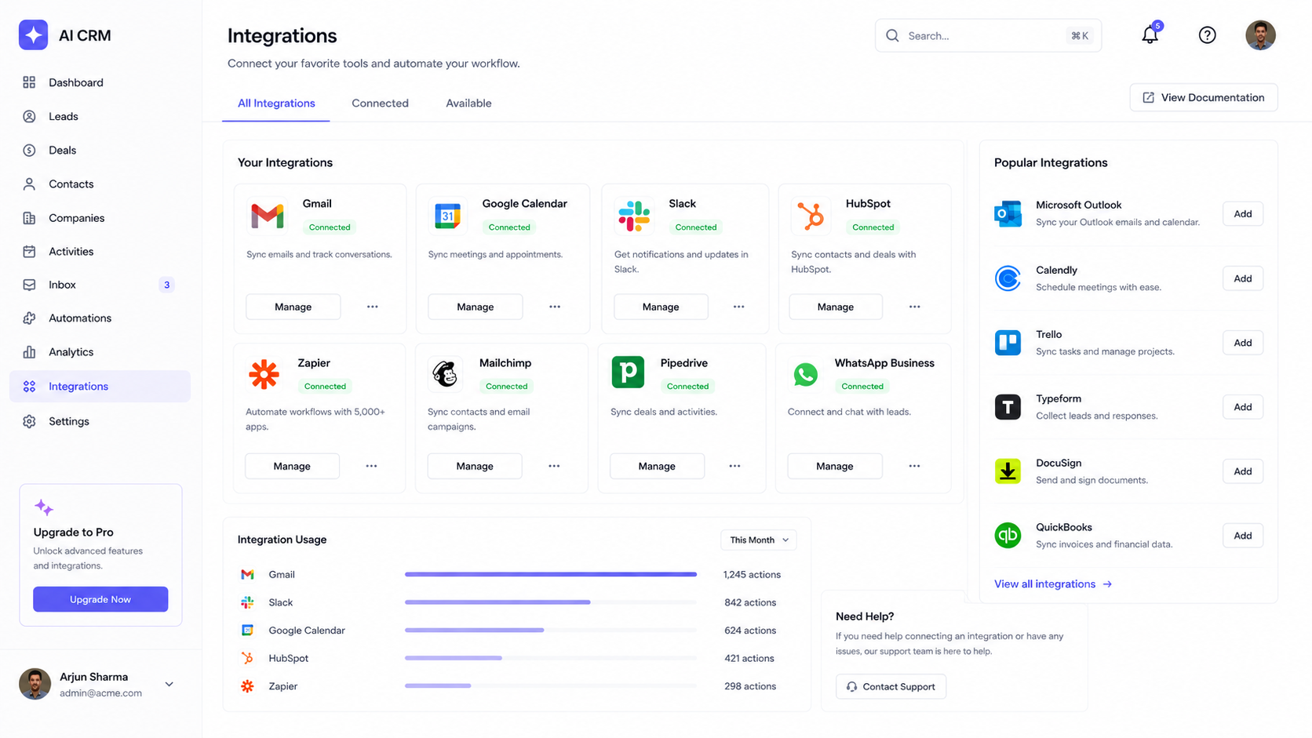This screenshot has height=738, width=1312.
Task: Open Companies in sidebar
Action: pos(100,218)
